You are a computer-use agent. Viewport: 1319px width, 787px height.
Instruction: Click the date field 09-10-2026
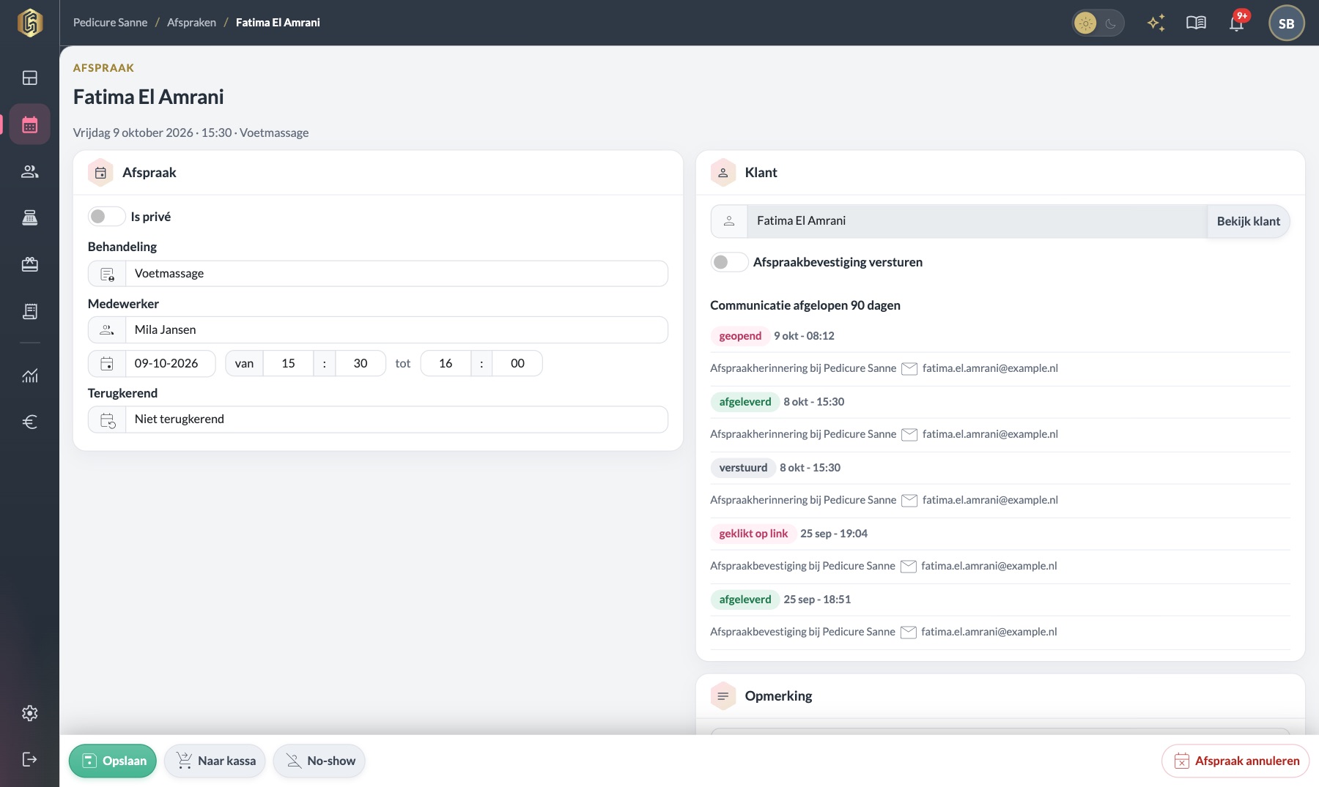170,363
